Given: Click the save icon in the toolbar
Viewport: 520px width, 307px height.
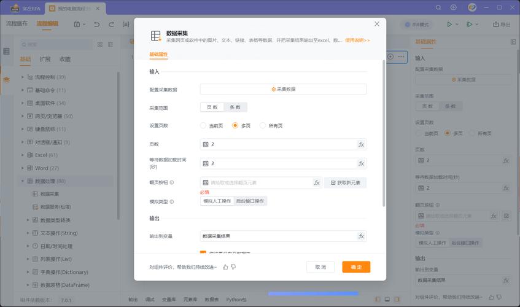Looking at the screenshot, I should pos(77,24).
